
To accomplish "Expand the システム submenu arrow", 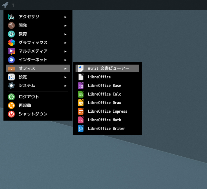I will (65, 86).
